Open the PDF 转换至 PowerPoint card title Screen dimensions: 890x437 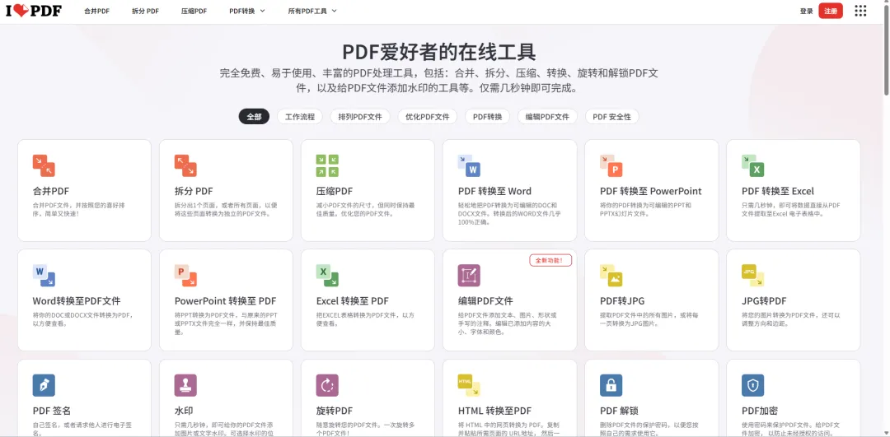click(650, 191)
